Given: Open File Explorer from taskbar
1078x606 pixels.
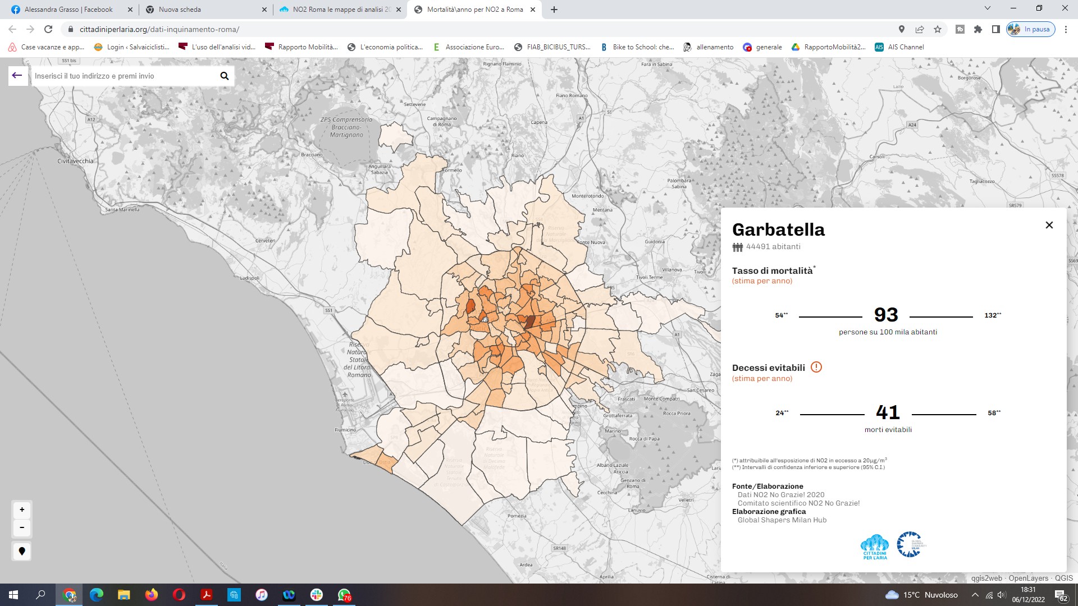Looking at the screenshot, I should [x=124, y=595].
